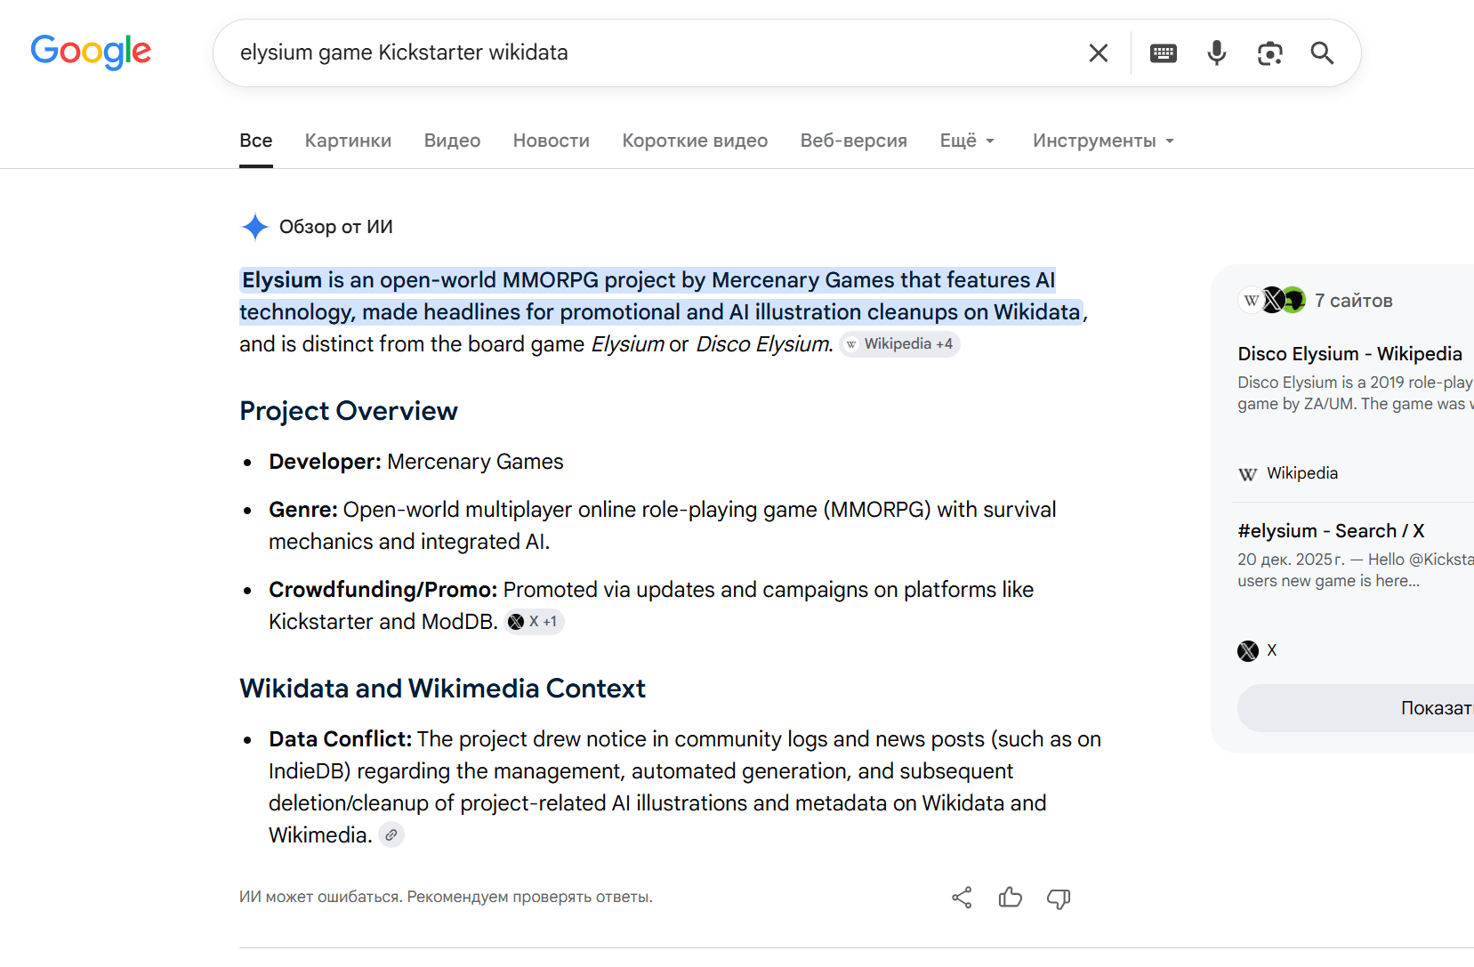1474x967 pixels.
Task: Select the Все tab
Action: (256, 141)
